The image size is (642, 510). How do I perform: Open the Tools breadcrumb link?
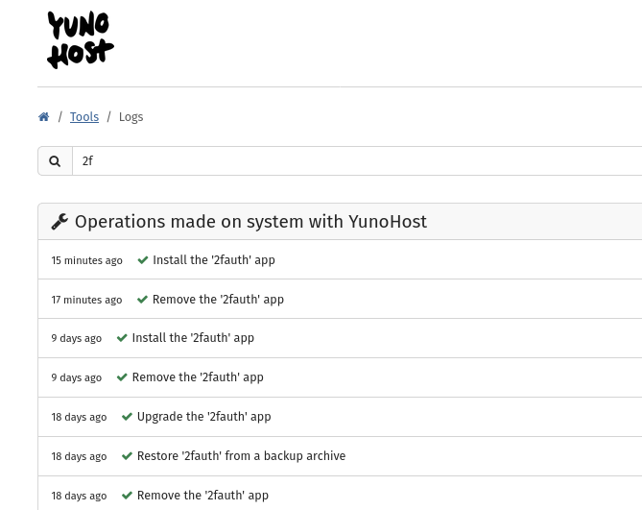[84, 117]
